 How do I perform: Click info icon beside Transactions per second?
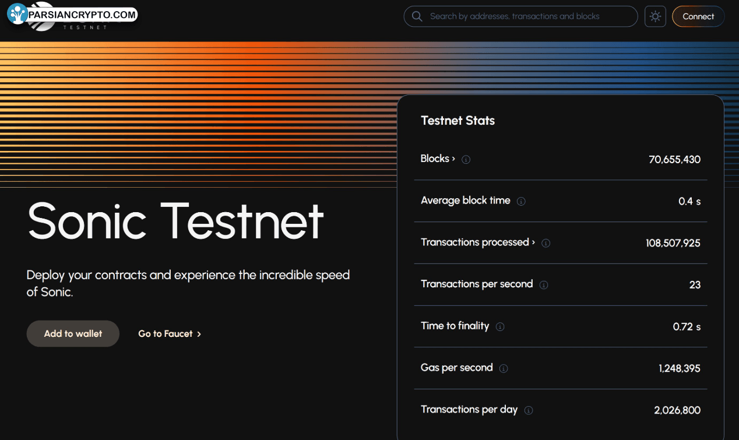click(x=544, y=285)
